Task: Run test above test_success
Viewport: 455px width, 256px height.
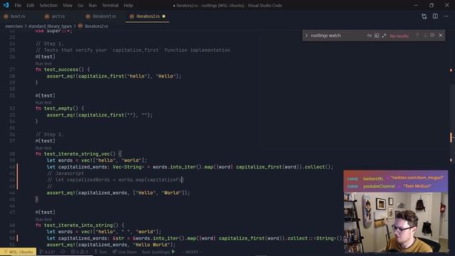Action: 43,63
